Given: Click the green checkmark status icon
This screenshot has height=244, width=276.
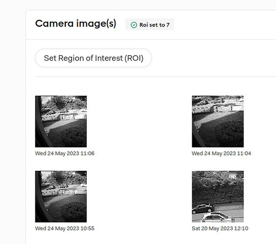Looking at the screenshot, I should click(x=134, y=25).
